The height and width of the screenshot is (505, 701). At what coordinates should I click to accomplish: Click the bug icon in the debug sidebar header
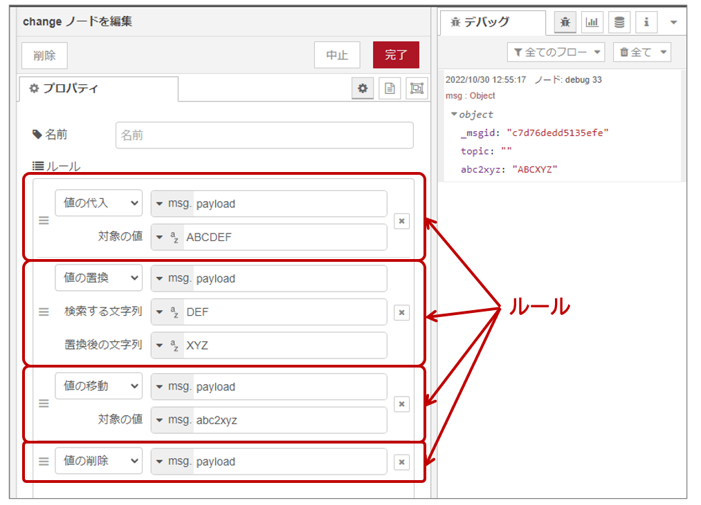(x=564, y=22)
